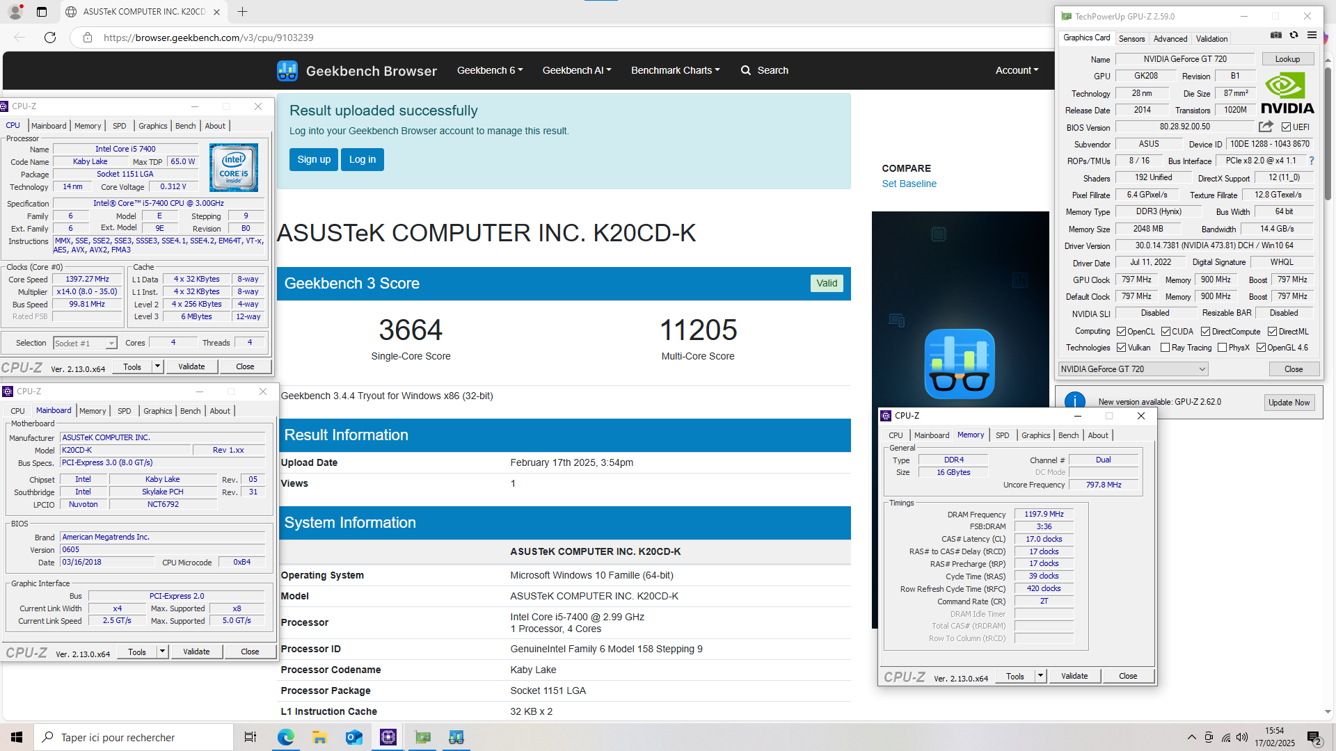Open Task View from the taskbar
The width and height of the screenshot is (1336, 751).
250,737
